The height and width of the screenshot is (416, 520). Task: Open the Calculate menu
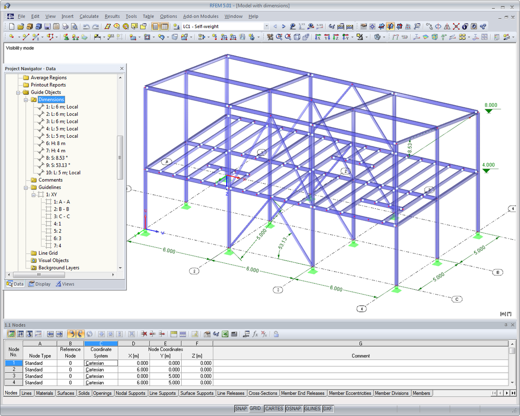pyautogui.click(x=89, y=16)
